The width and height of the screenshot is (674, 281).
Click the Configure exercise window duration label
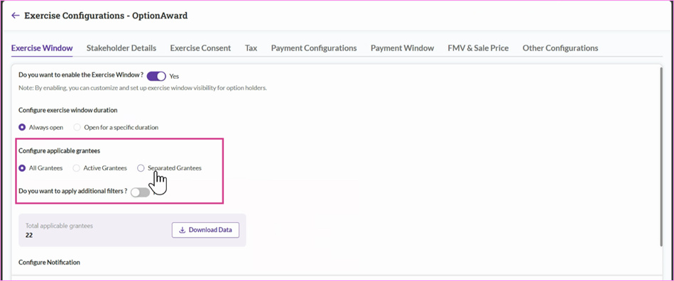[68, 110]
